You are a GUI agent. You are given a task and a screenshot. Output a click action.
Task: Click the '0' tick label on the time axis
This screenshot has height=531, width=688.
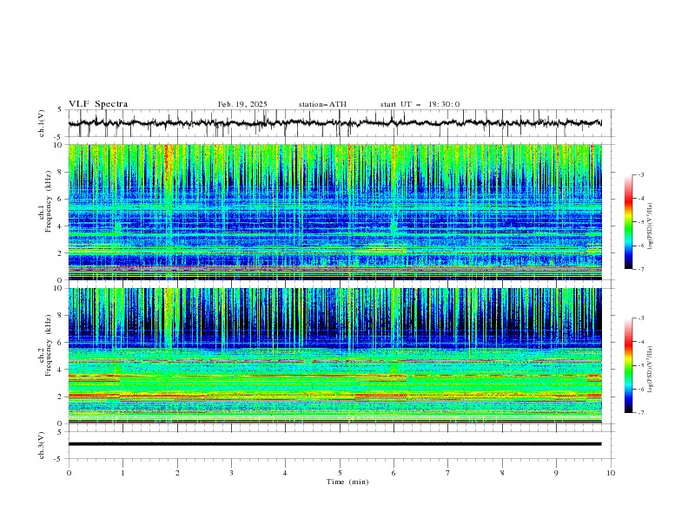[x=69, y=473]
